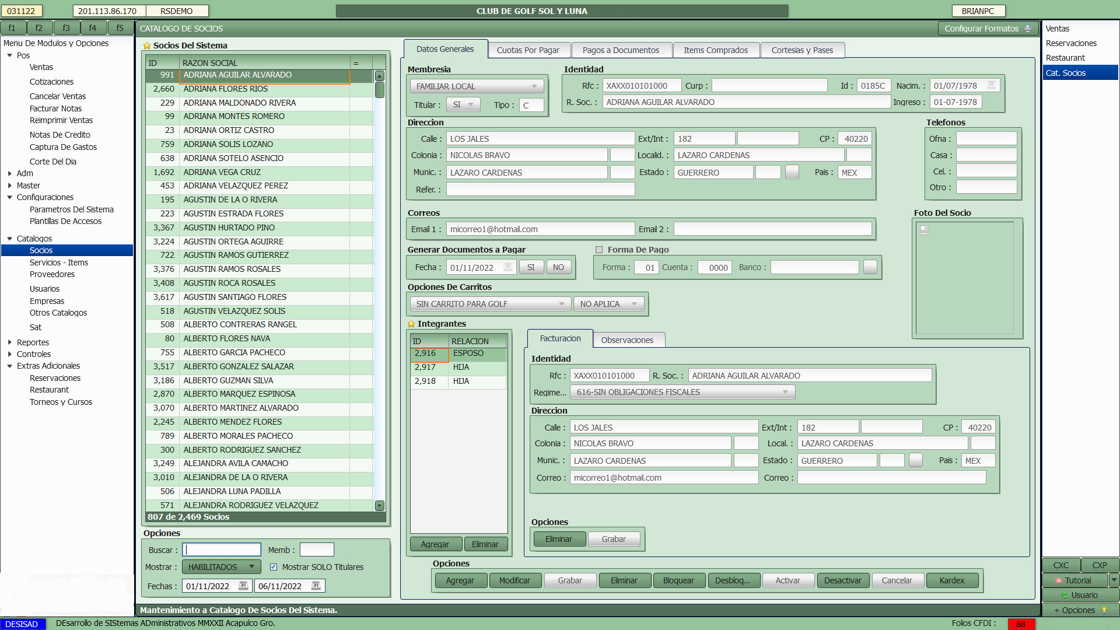
Task: Enable the Forma De Pago checkbox
Action: pyautogui.click(x=598, y=250)
